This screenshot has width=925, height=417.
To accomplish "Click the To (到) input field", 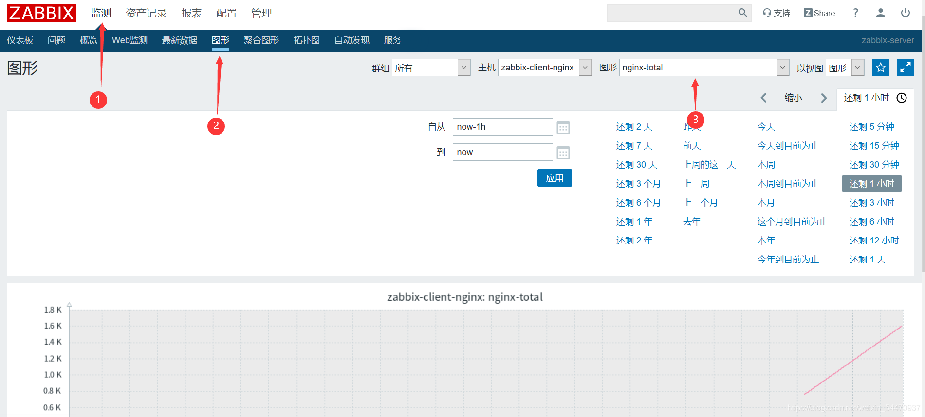I will tap(502, 152).
